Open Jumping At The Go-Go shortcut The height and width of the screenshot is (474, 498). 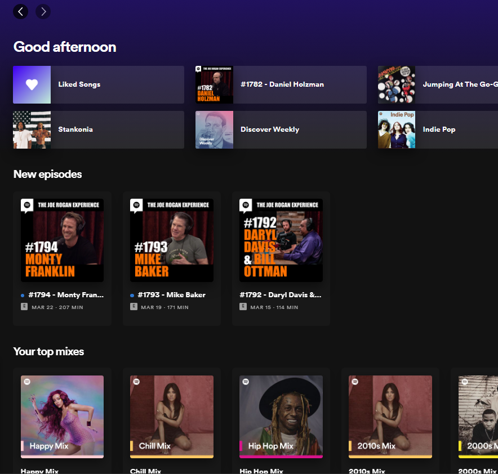coord(438,84)
